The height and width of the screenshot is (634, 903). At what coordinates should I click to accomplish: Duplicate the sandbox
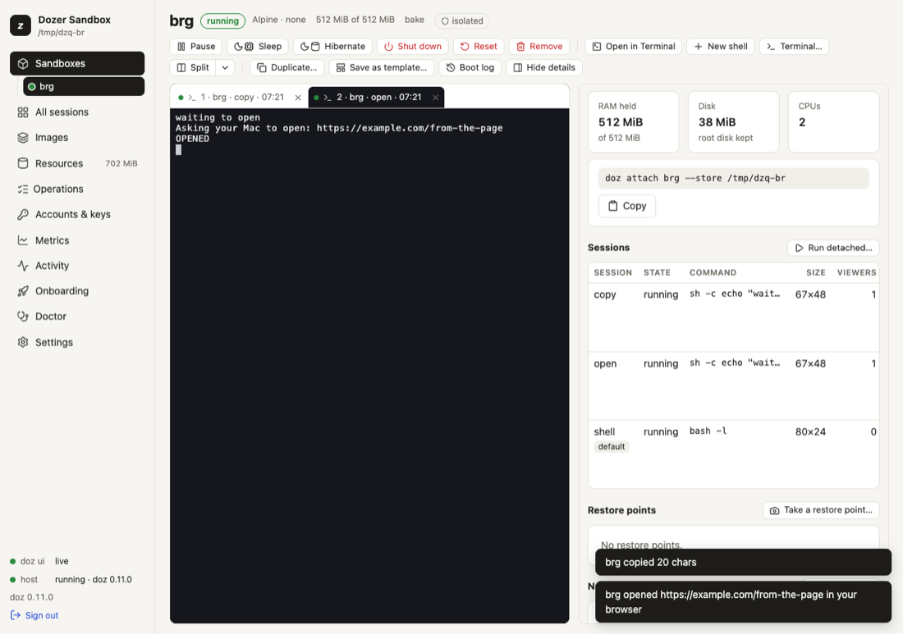tap(286, 68)
